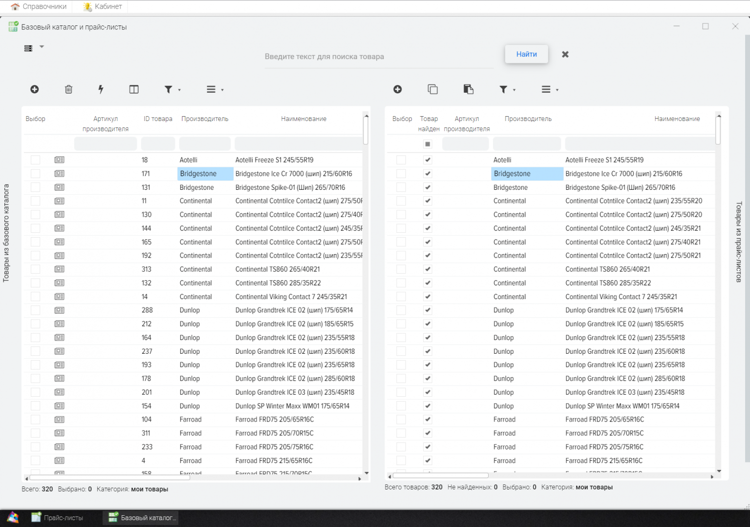Switch to Прайс-листы in the taskbar
750x527 pixels.
58,518
